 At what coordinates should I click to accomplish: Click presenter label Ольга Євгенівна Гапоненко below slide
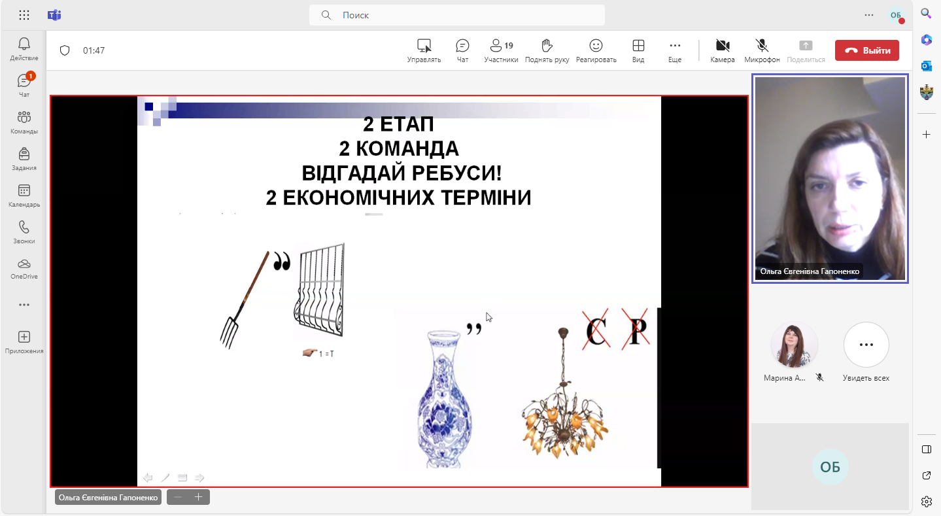108,498
